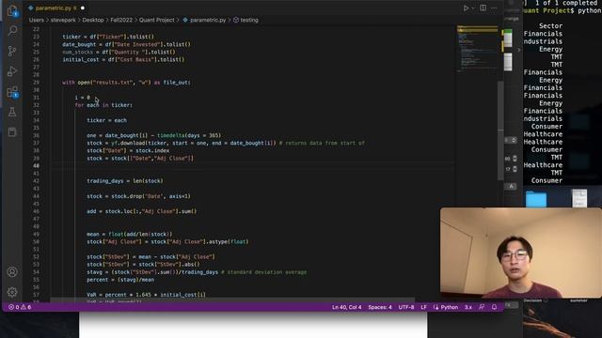This screenshot has height=338, width=602.
Task: Click the 'trading_days = len(stock)' line
Action: 125,181
